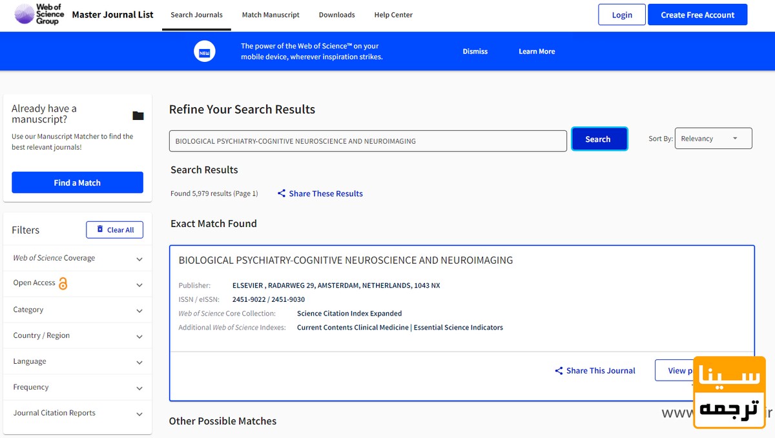Click the NEW badge icon in banner
This screenshot has height=438, width=775.
[x=205, y=52]
